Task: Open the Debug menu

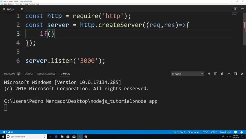Action: (26, 4)
